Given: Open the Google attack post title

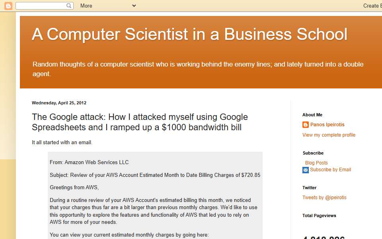Looking at the screenshot, I should (x=140, y=122).
